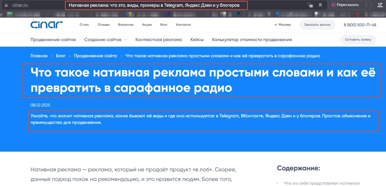This screenshot has width=386, height=186.
Task: Click the browser page title text
Action: click(154, 5)
